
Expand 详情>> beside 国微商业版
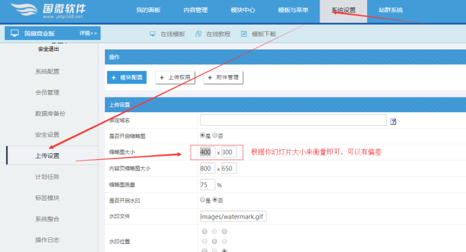pyautogui.click(x=88, y=33)
